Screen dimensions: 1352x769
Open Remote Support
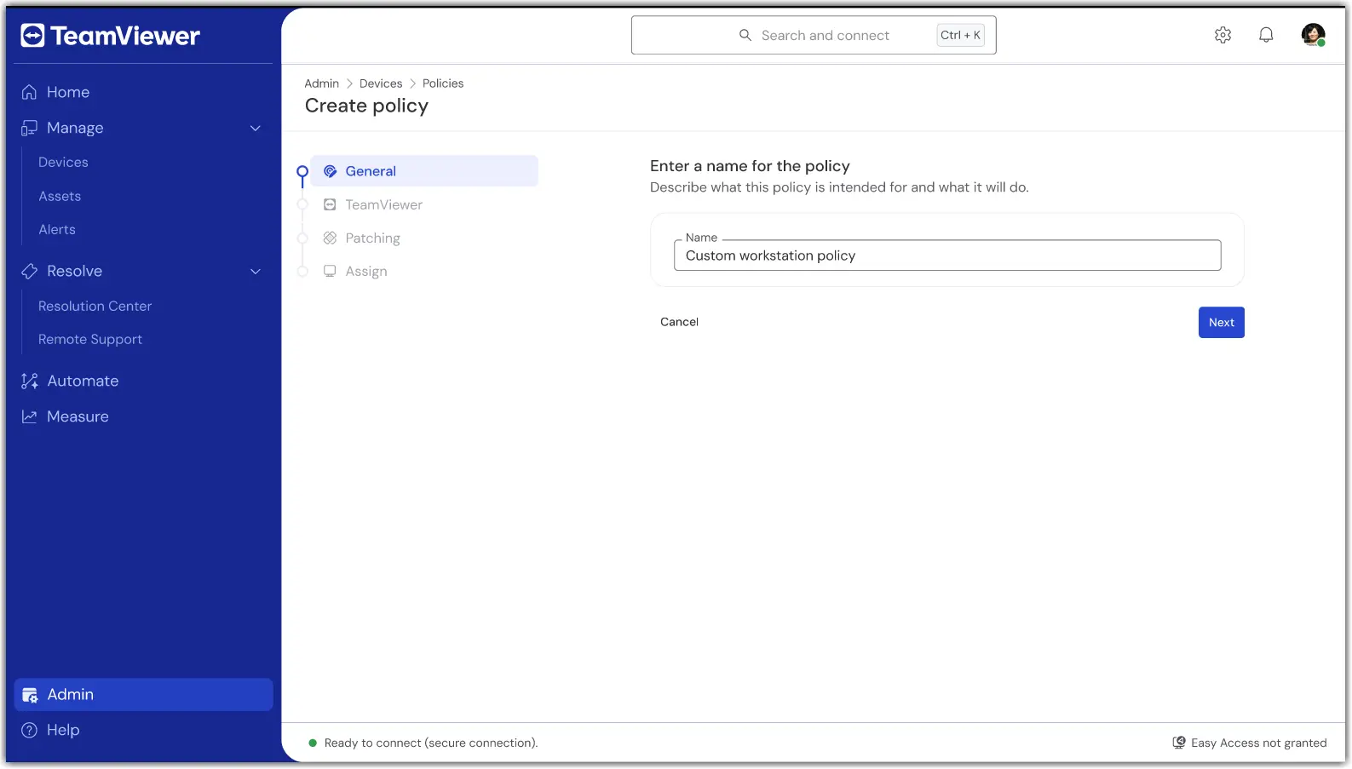90,339
